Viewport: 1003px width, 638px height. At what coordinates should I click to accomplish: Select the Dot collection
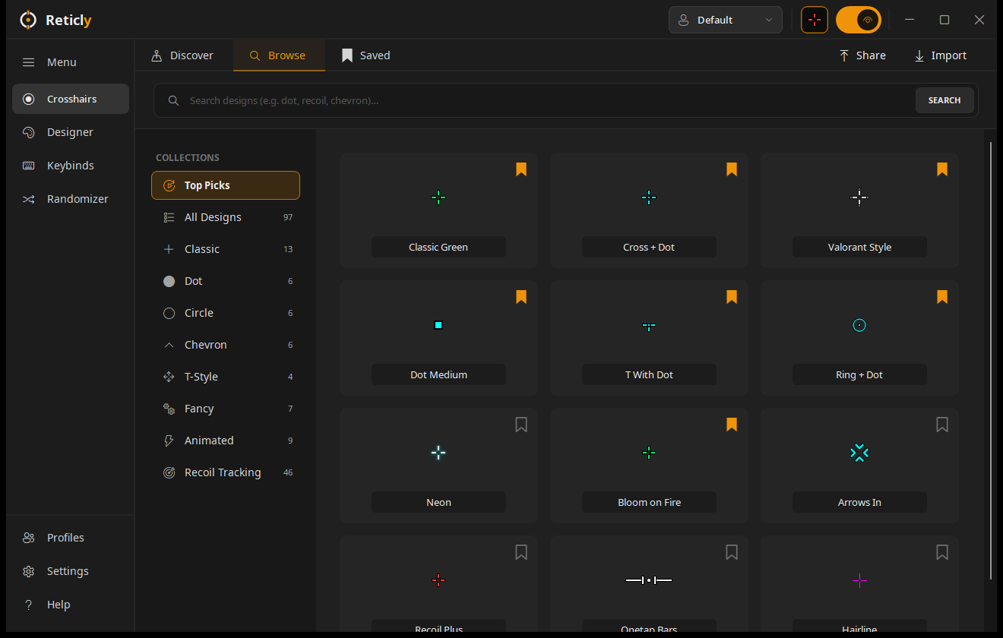tap(226, 281)
